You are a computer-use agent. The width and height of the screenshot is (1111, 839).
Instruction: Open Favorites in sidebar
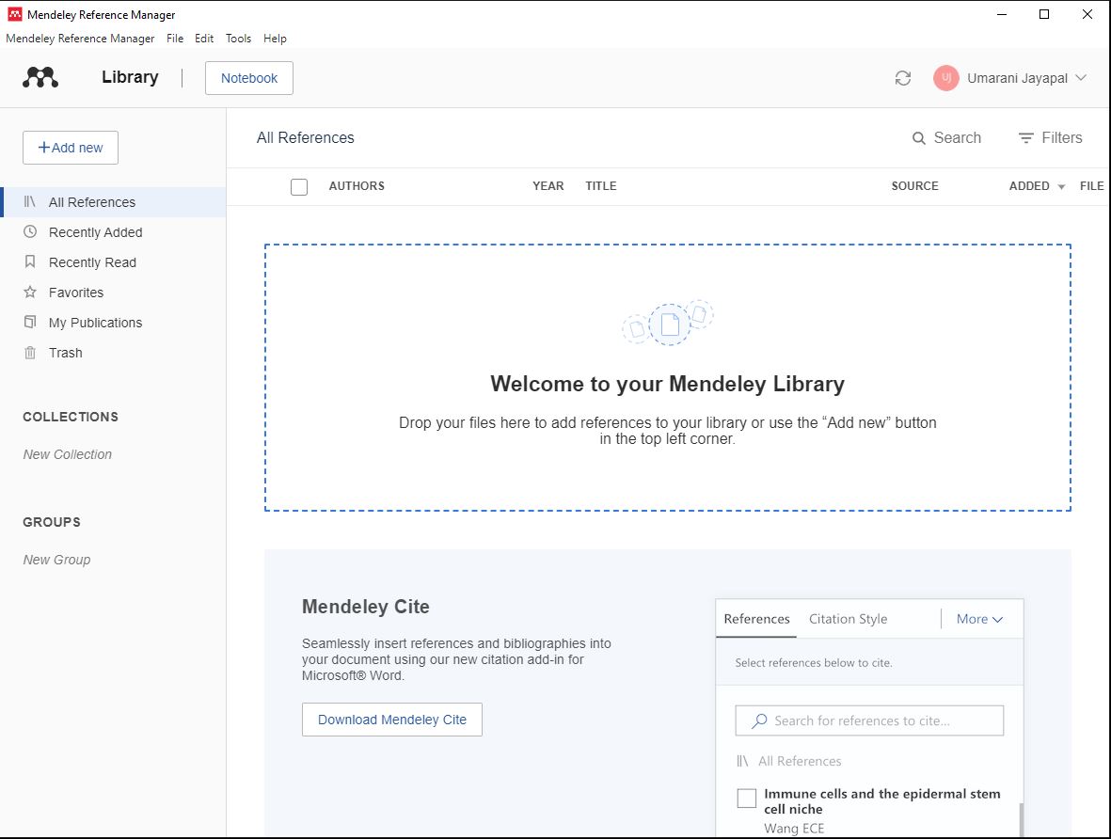pyautogui.click(x=114, y=292)
